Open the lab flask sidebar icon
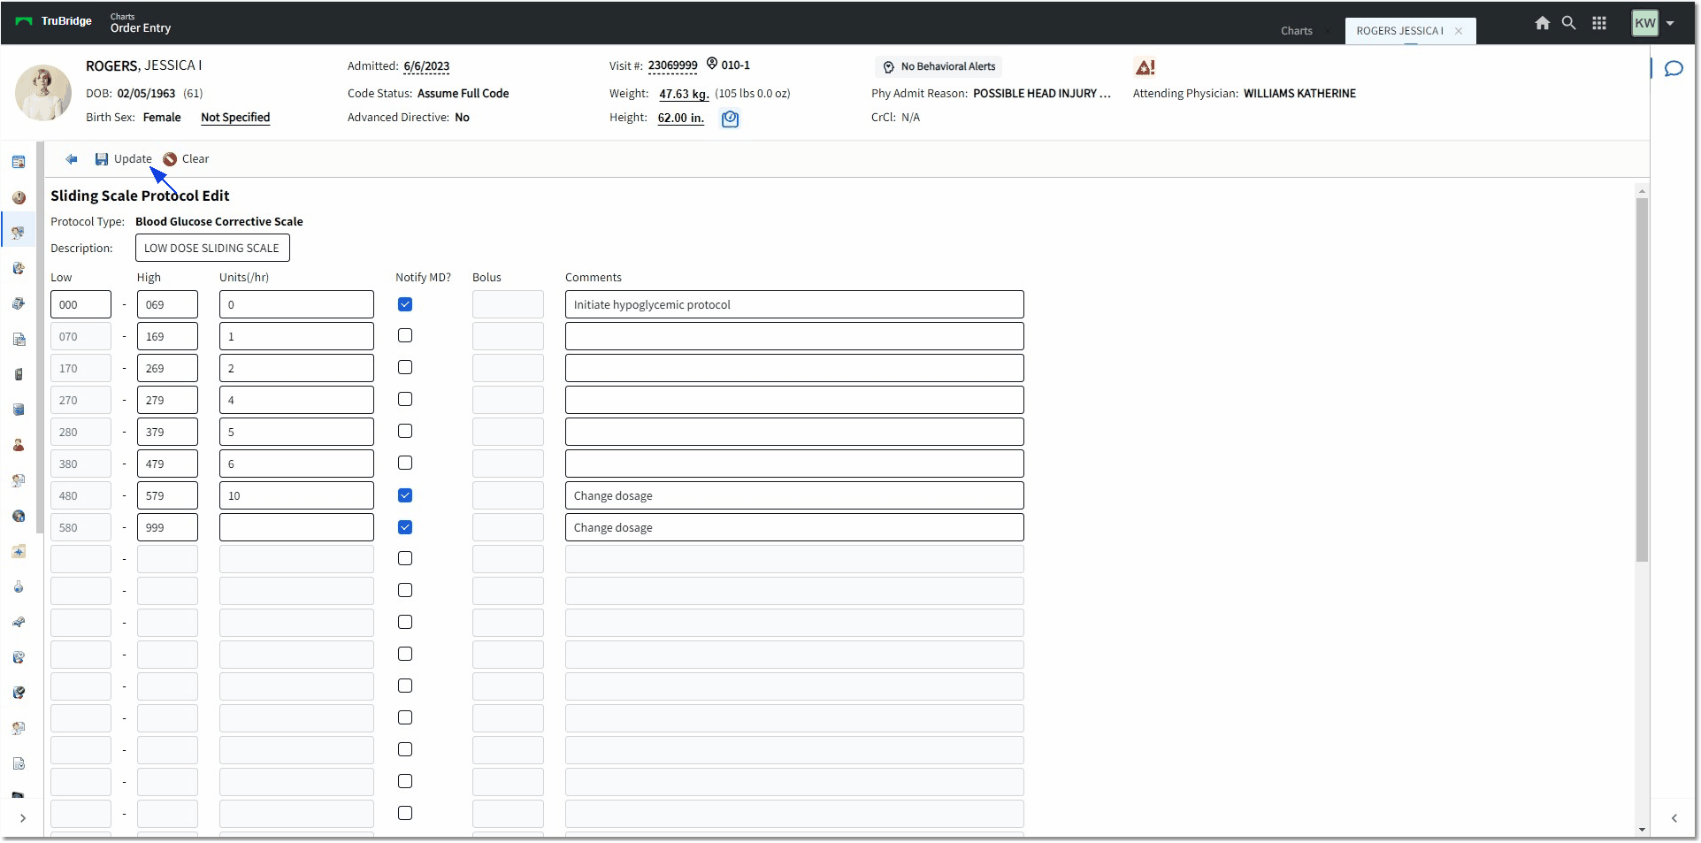Image resolution: width=1701 pixels, height=843 pixels. [19, 586]
